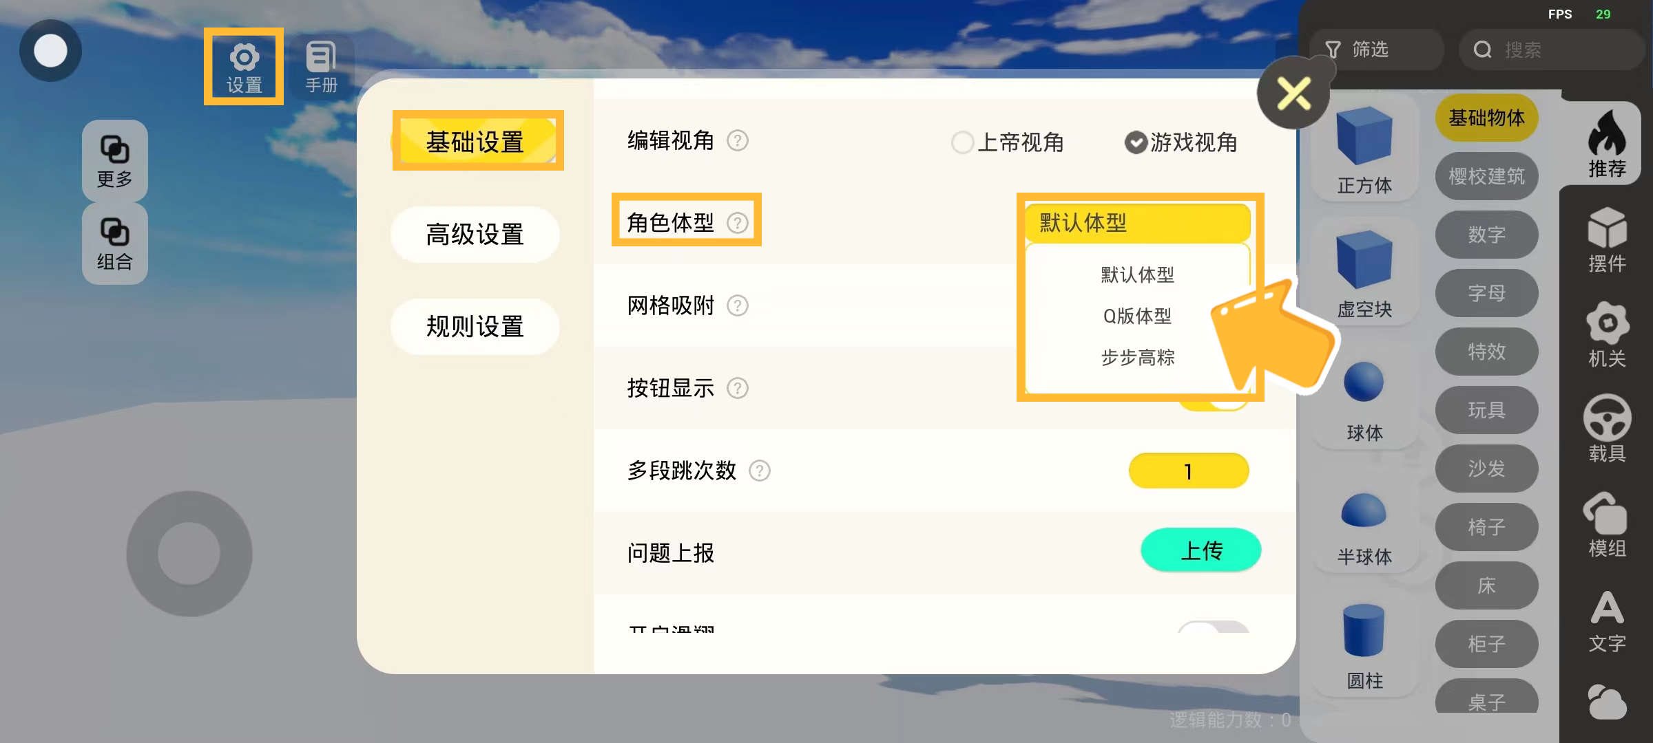Switch to the 高级设置 tab

[475, 235]
